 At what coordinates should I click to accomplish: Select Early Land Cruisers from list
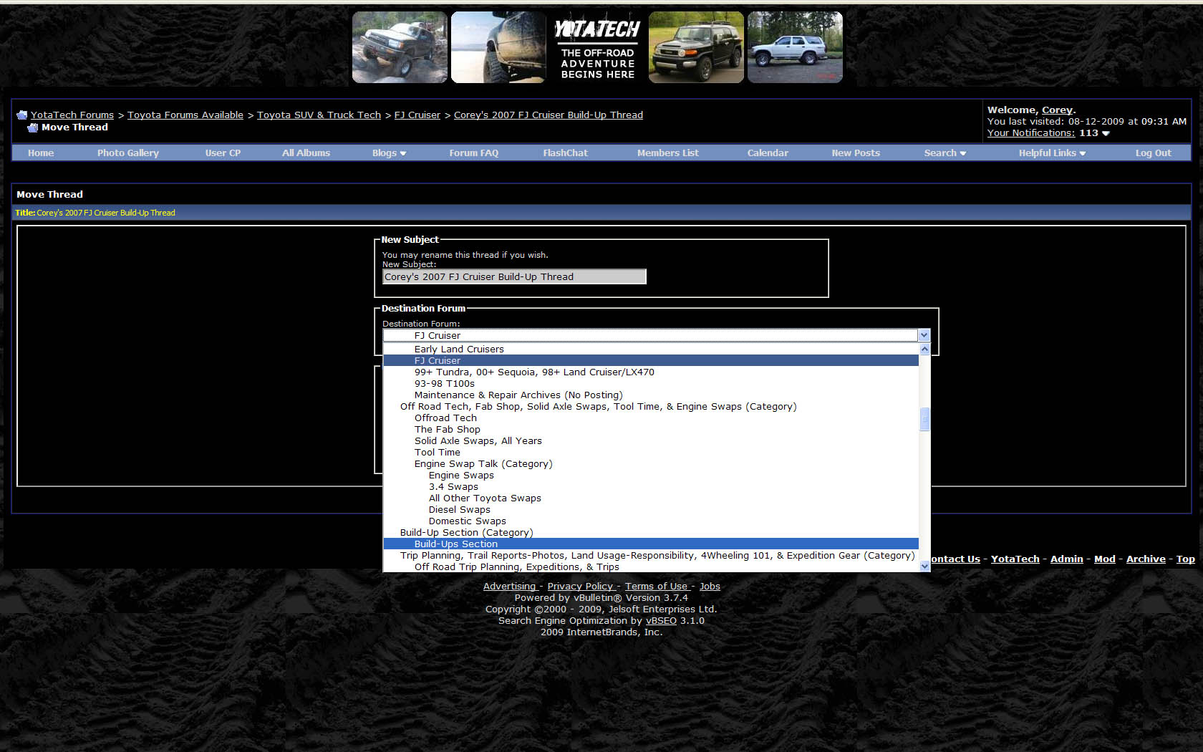[651, 350]
